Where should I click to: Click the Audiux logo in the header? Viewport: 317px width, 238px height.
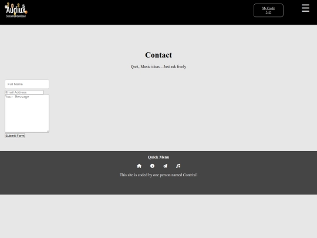[16, 10]
